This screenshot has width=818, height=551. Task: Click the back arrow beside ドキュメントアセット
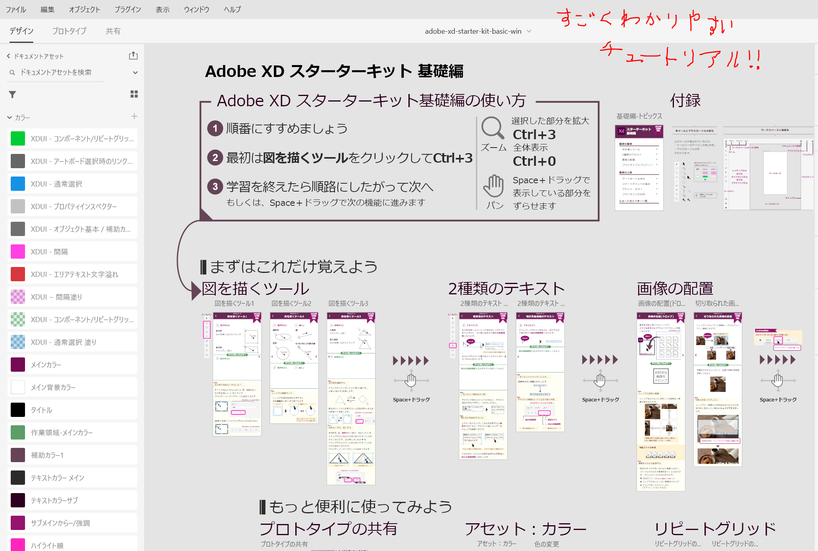pos(8,56)
